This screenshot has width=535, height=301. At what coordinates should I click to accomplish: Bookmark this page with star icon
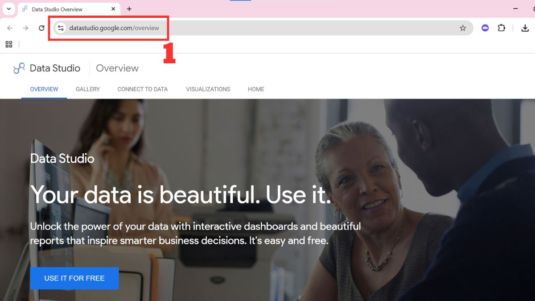coord(463,28)
